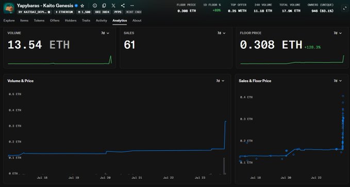Click the 1,500 items count badge
Image resolution: width=350 pixels, height=187 pixels.
84,12
